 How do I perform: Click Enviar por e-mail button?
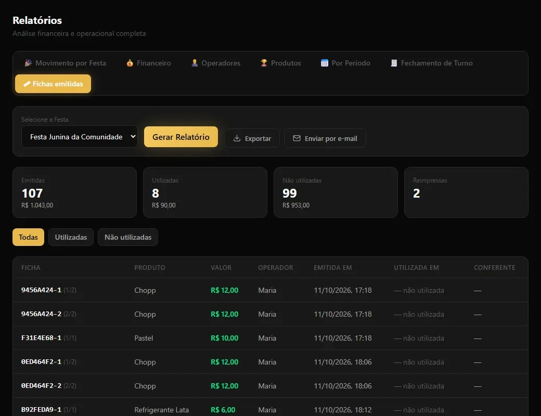click(325, 138)
